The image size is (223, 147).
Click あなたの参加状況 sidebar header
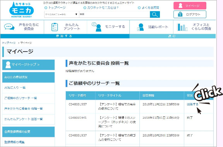click(28, 77)
